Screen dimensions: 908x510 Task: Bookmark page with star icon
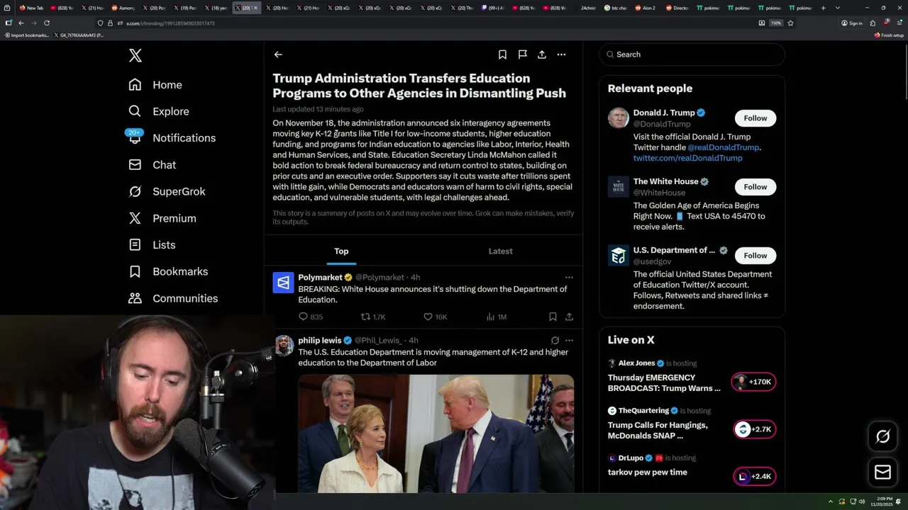coord(790,23)
